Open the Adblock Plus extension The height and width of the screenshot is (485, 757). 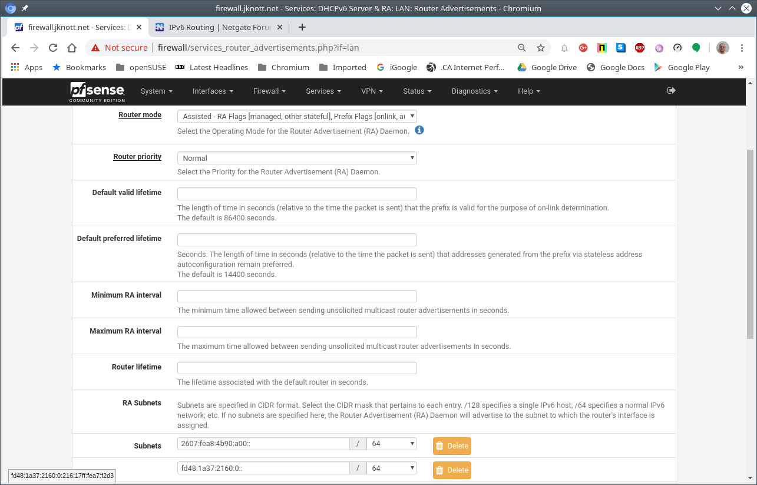tap(640, 48)
